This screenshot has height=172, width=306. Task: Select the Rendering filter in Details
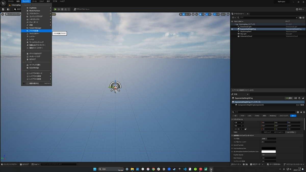(x=273, y=116)
